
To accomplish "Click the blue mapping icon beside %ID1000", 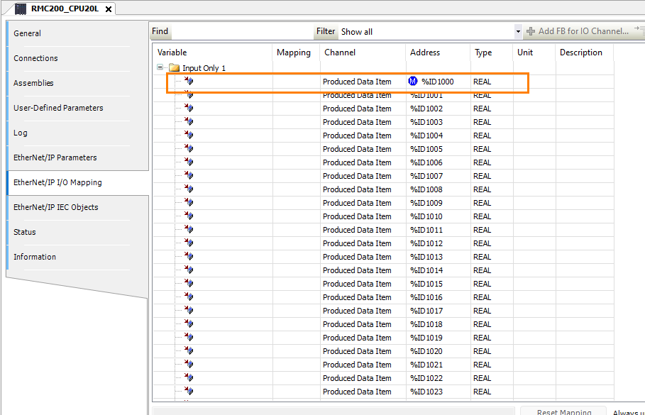I will 413,82.
